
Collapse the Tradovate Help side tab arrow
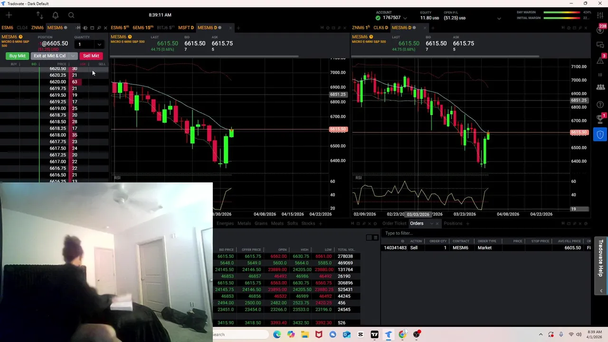pyautogui.click(x=601, y=291)
